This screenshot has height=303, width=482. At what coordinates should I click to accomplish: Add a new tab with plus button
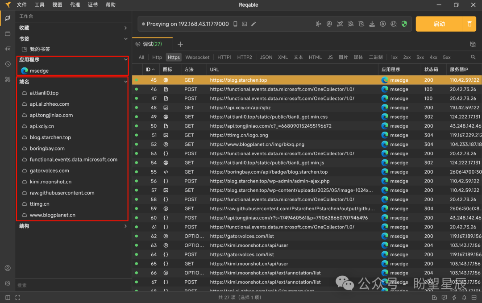tap(180, 44)
